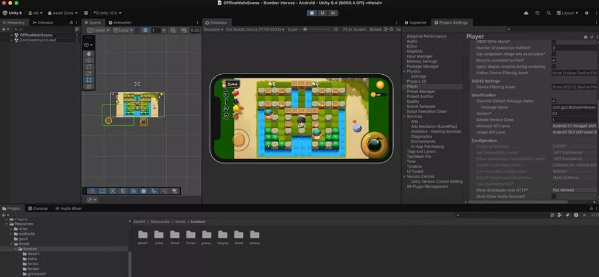Open Minimum API Level dropdown
Screen dimensions: 599x277
tap(574, 126)
